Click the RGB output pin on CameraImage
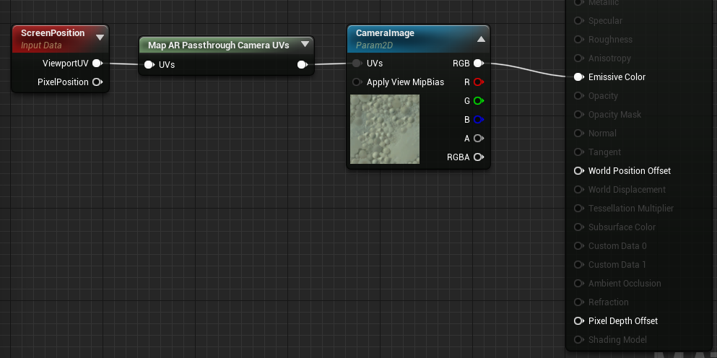 point(478,63)
